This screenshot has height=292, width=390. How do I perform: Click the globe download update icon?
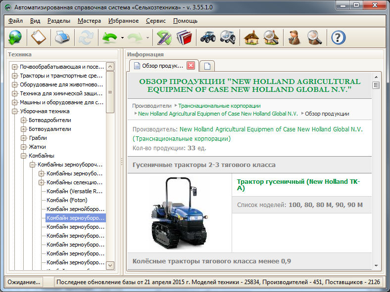(x=15, y=38)
